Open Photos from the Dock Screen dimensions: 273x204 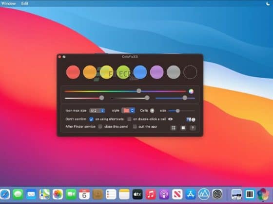[x=58, y=194]
